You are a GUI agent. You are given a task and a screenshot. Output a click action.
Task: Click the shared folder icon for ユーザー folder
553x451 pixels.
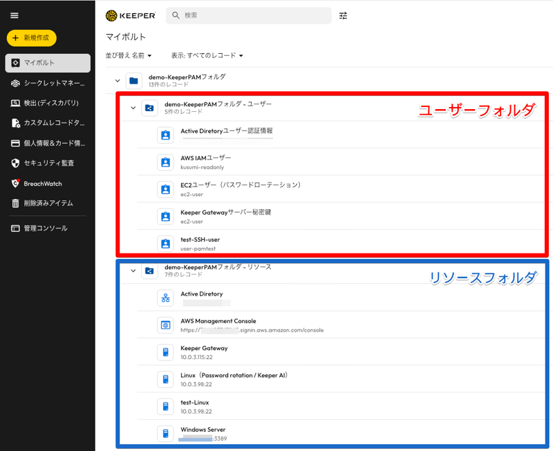[x=149, y=108]
